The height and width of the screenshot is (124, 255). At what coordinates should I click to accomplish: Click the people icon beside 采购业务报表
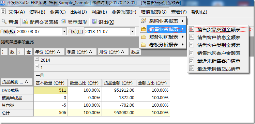pyautogui.click(x=144, y=21)
